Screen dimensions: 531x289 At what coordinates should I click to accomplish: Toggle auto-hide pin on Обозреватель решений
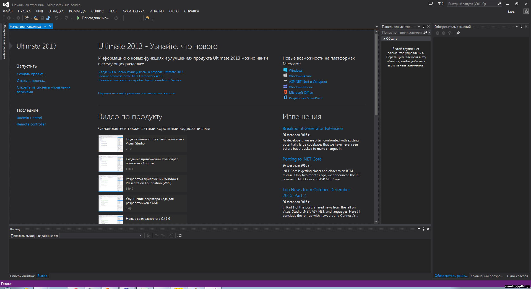tap(521, 26)
